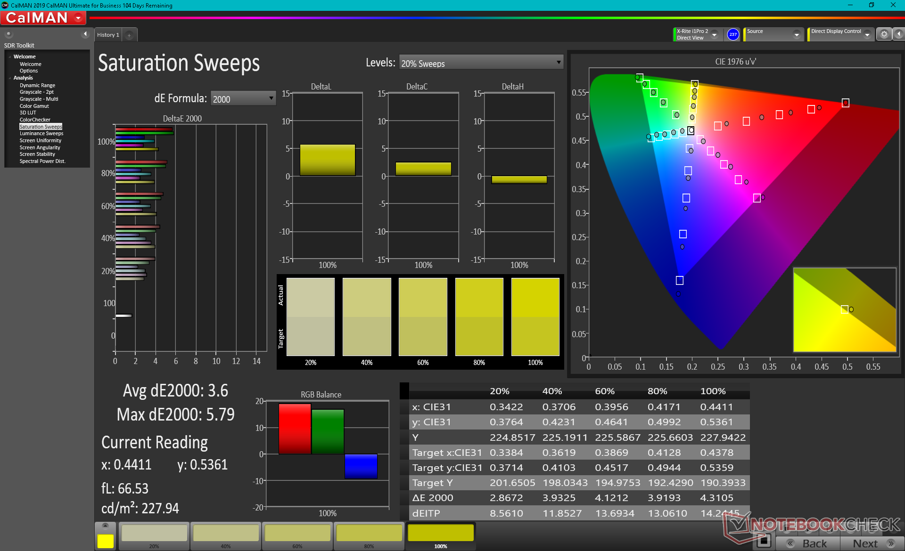The width and height of the screenshot is (905, 551).
Task: Open the Levels 20% Sweeps dropdown
Action: [x=481, y=63]
